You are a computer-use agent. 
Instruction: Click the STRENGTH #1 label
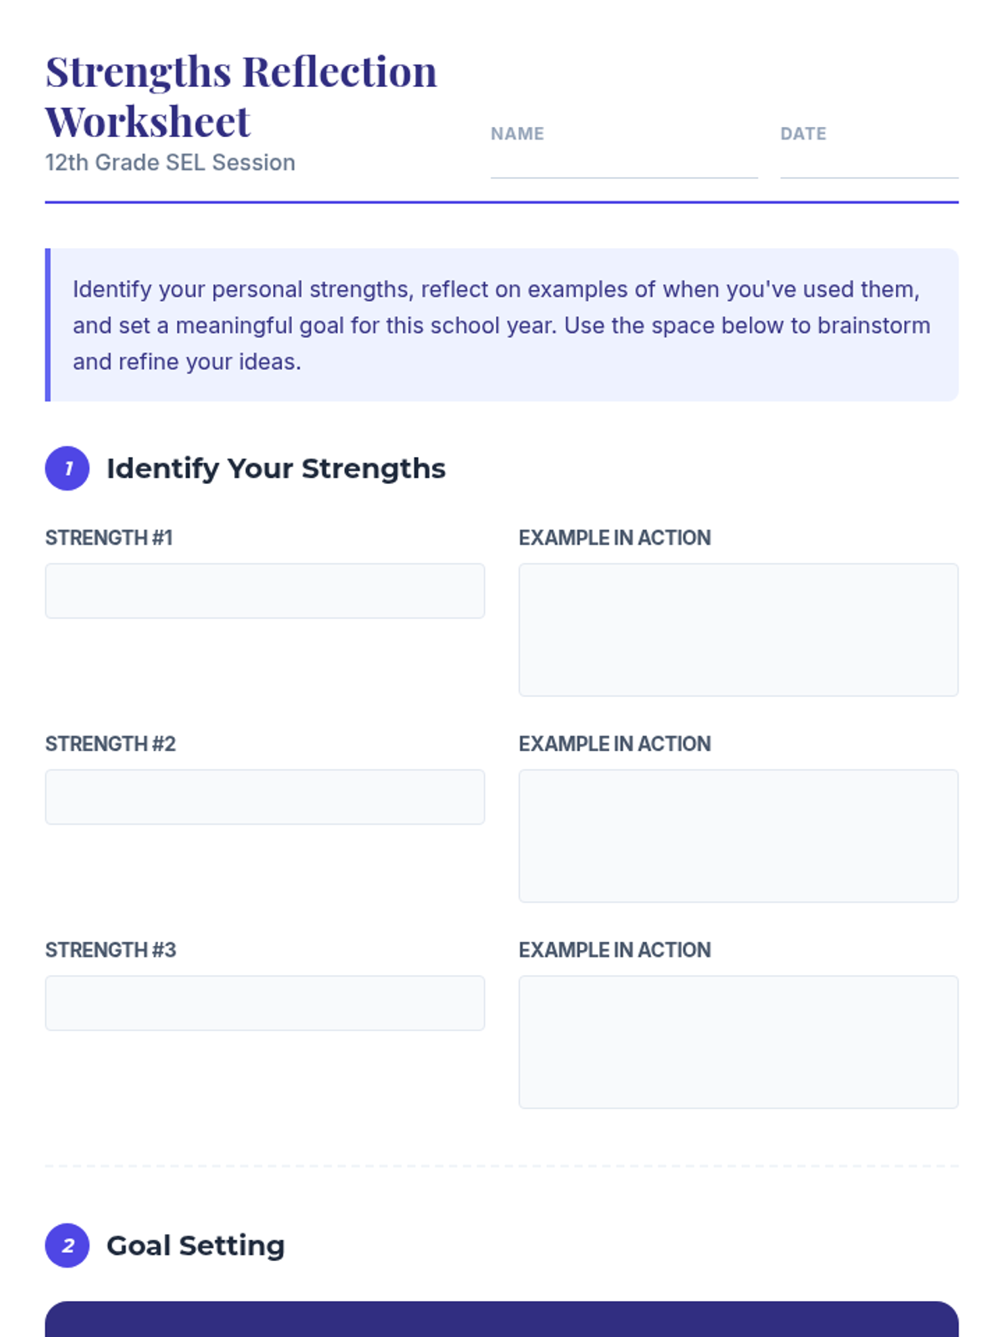[x=109, y=537]
